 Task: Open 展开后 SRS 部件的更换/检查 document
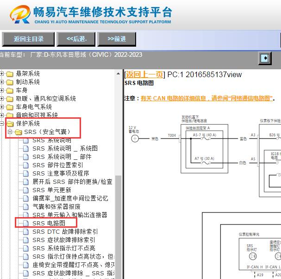(x=72, y=182)
